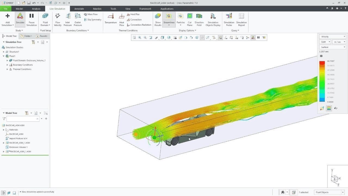
Task: Click the Simulation Probe tool
Action: pyautogui.click(x=229, y=19)
